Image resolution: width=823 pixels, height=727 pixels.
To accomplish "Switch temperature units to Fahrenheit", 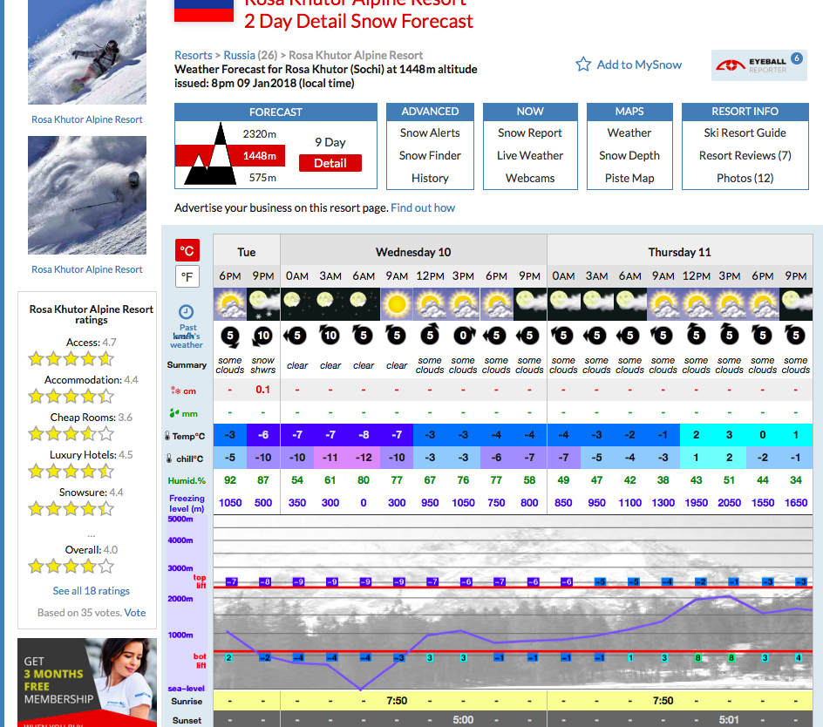I will pyautogui.click(x=187, y=276).
